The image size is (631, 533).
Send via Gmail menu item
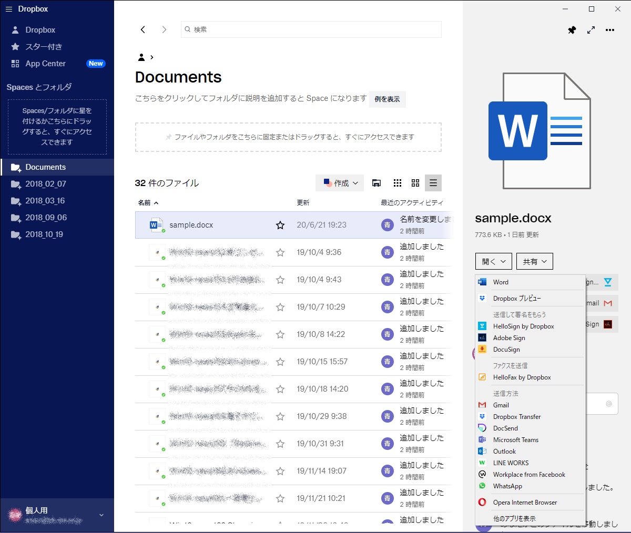530,405
